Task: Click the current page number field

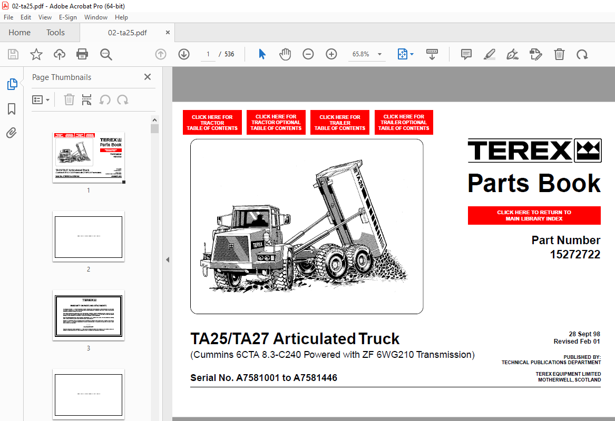Action: (208, 54)
